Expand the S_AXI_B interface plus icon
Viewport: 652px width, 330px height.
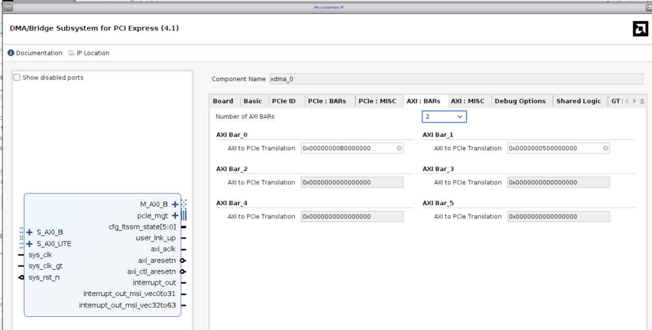pyautogui.click(x=29, y=232)
